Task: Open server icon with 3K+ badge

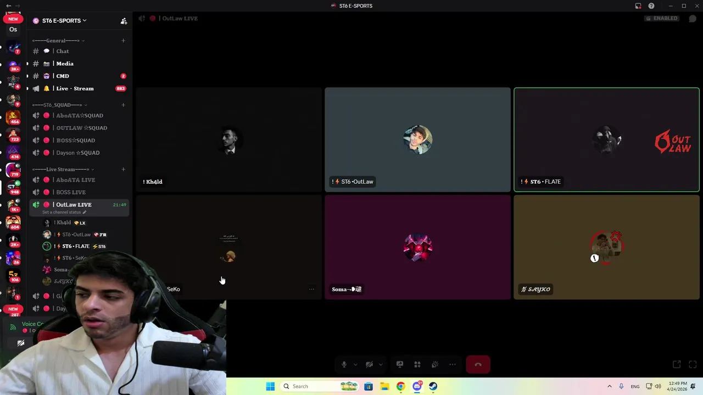Action: tap(13, 66)
